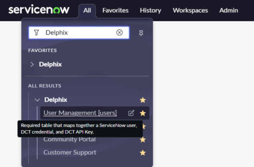
Task: Click the ServiceNow logo
Action: 39,10
